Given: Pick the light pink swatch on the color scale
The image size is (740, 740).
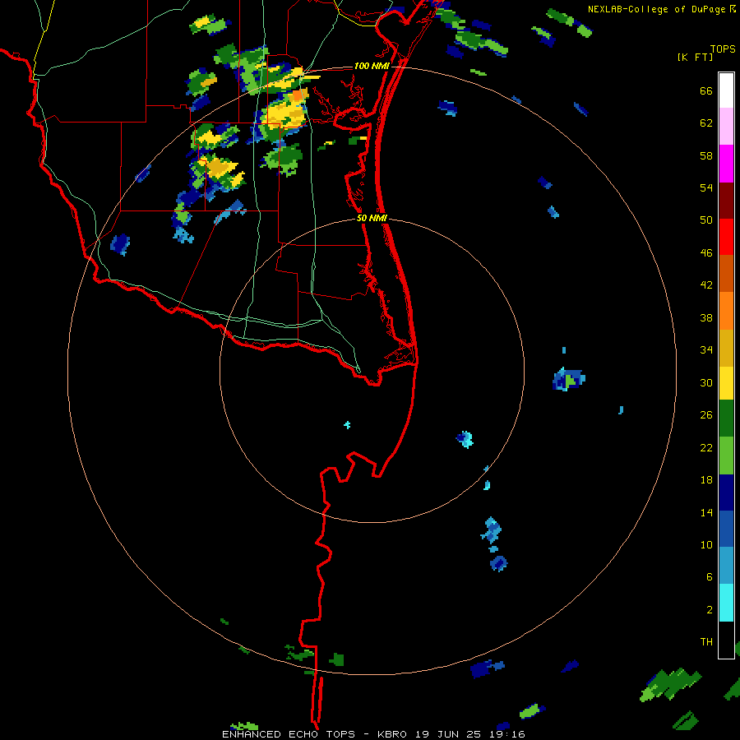Looking at the screenshot, I should point(726,126).
